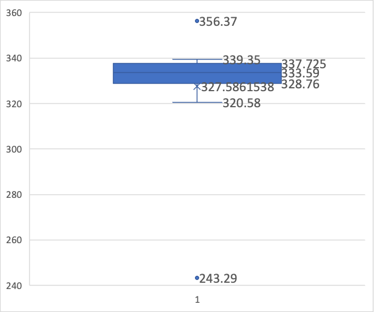Select the lower whisker cap line at 320.58
The image size is (374, 312).
click(184, 102)
